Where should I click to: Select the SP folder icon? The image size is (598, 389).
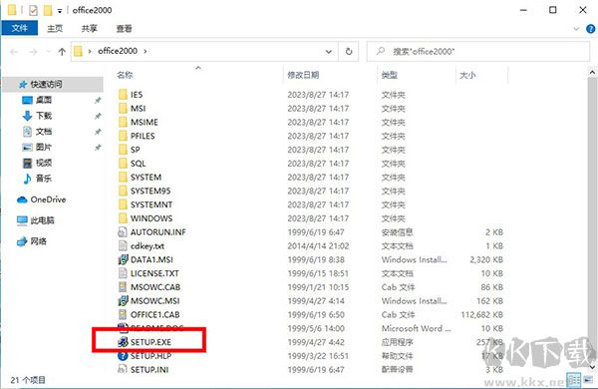click(x=123, y=150)
